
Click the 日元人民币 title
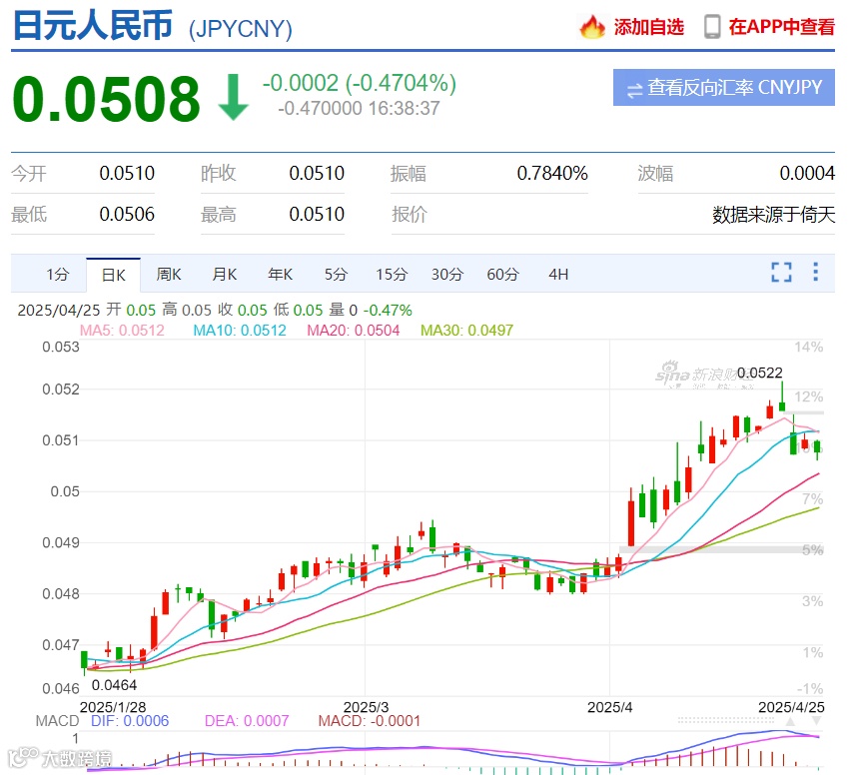pyautogui.click(x=93, y=26)
